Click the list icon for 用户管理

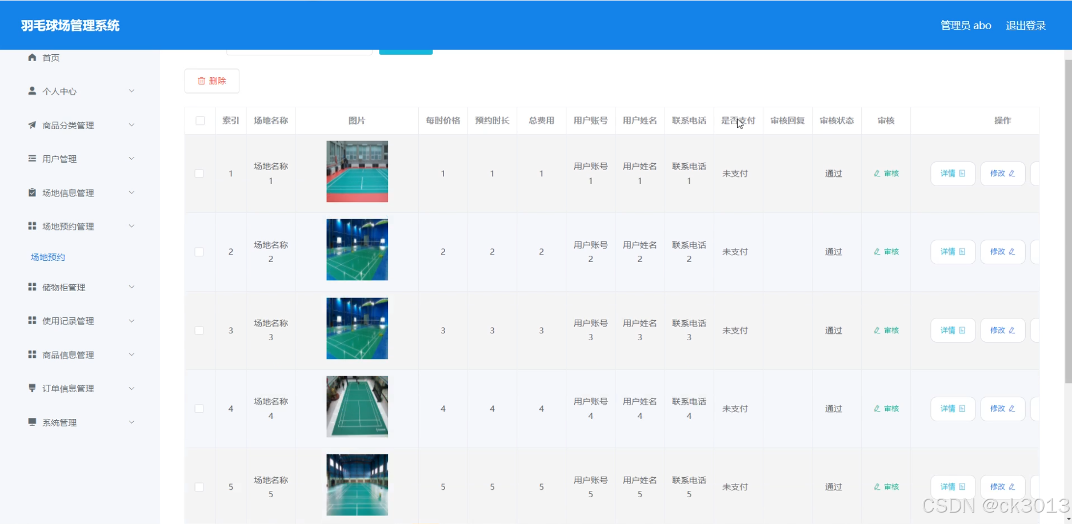[32, 158]
